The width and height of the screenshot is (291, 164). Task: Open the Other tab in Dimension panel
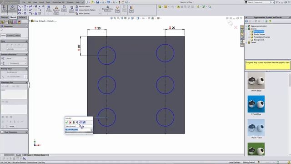coord(17,36)
